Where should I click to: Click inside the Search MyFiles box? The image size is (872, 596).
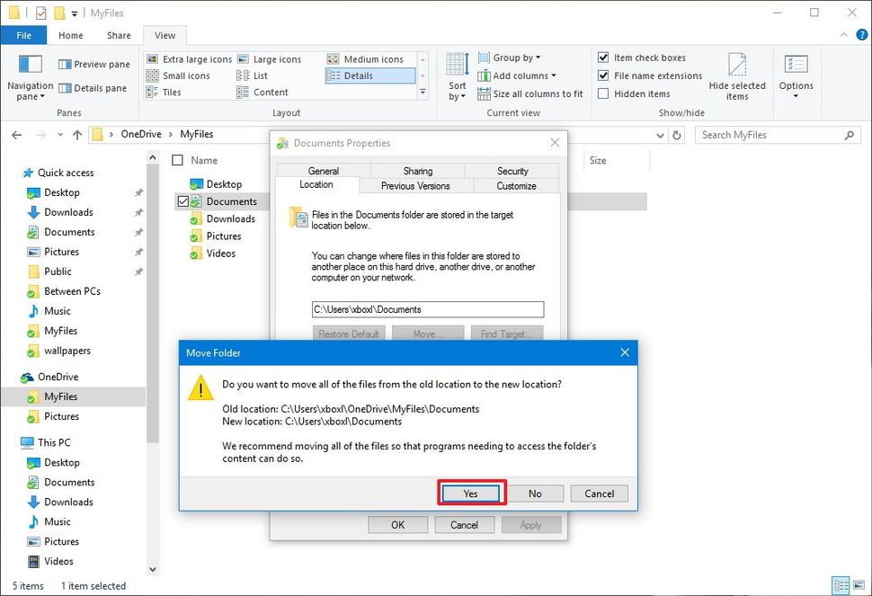[773, 134]
